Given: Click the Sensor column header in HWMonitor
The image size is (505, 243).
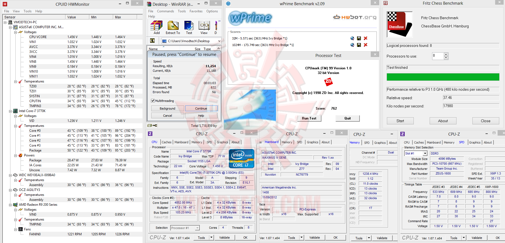Looking at the screenshot, I should [34, 17].
